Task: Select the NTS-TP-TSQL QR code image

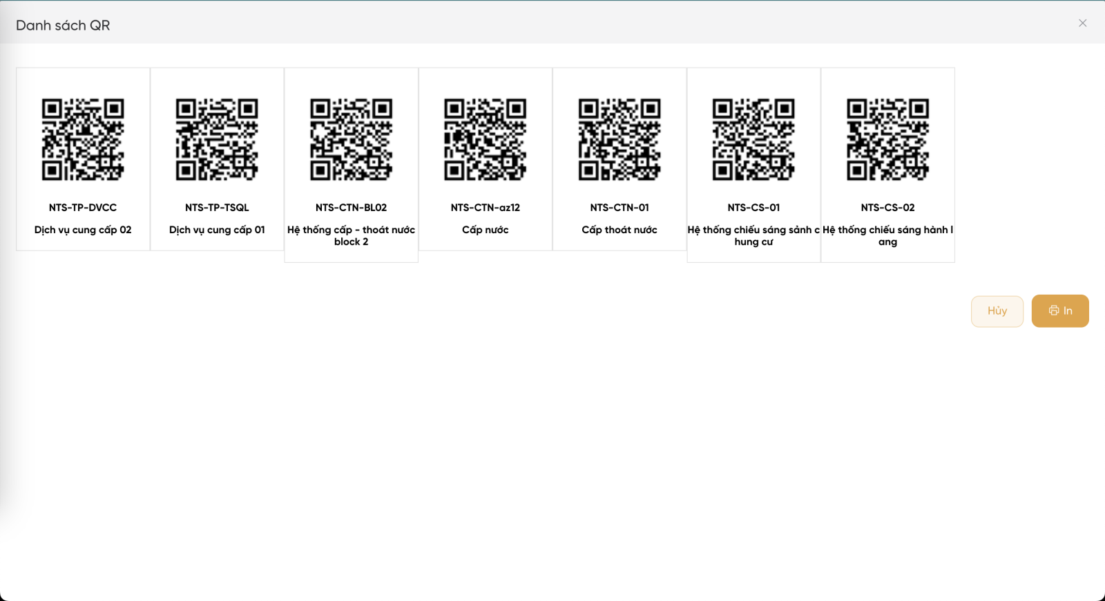Action: [x=217, y=139]
